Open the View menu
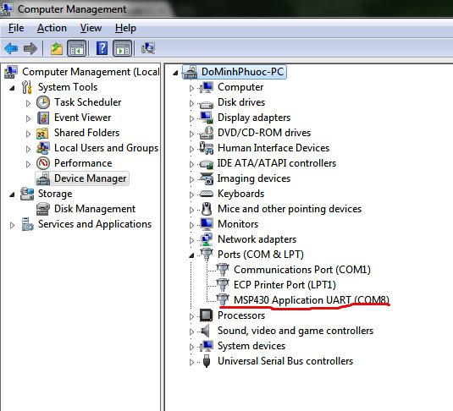 [91, 28]
